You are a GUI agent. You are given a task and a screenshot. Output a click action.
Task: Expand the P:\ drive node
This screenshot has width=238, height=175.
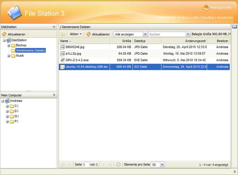click(x=7, y=122)
